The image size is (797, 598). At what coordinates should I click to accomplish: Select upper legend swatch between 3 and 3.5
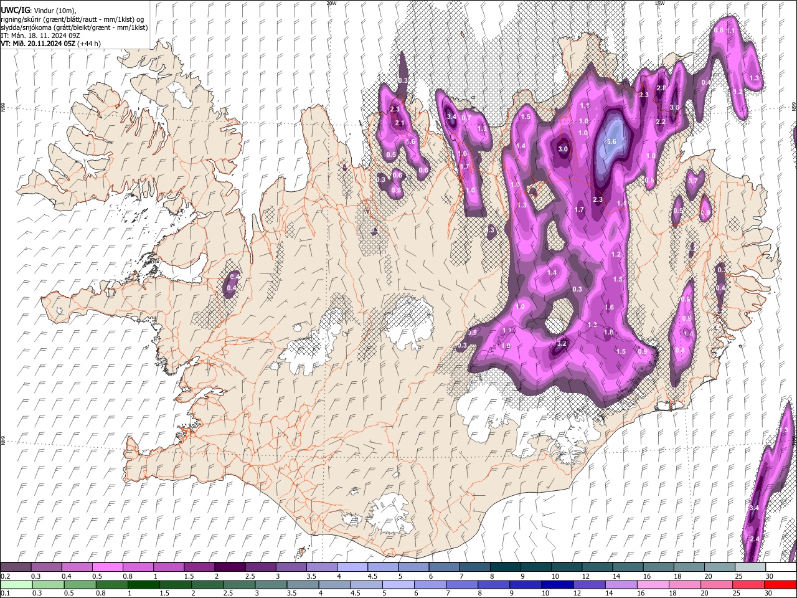[x=290, y=567]
